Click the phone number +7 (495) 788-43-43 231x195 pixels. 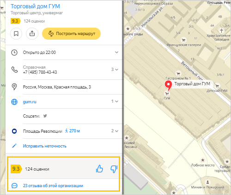40,72
